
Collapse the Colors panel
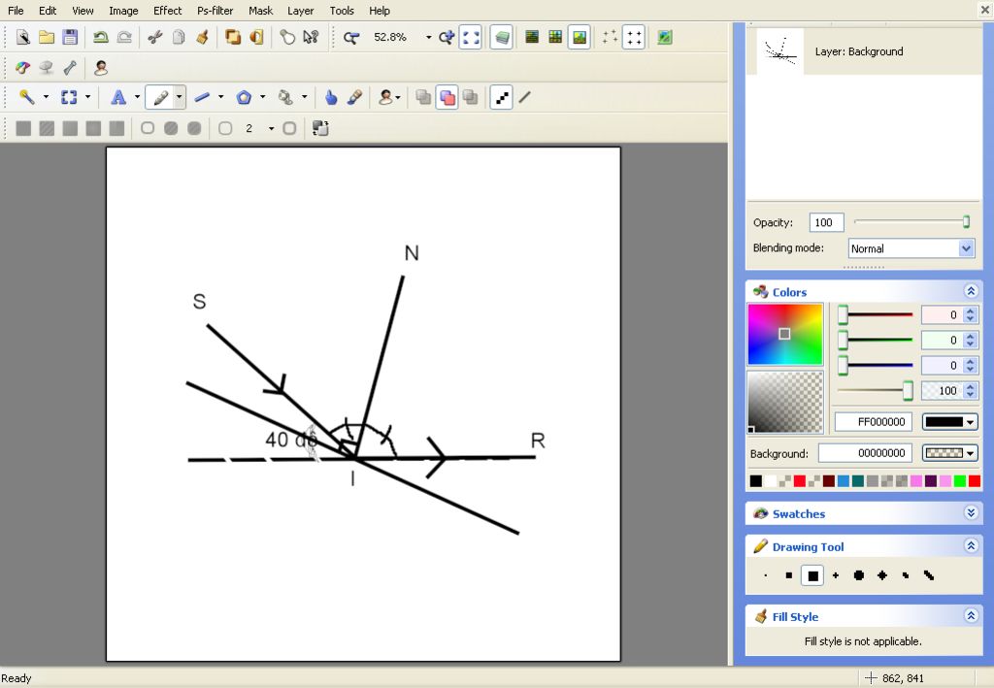click(971, 291)
